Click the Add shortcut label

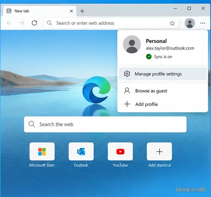click(160, 165)
